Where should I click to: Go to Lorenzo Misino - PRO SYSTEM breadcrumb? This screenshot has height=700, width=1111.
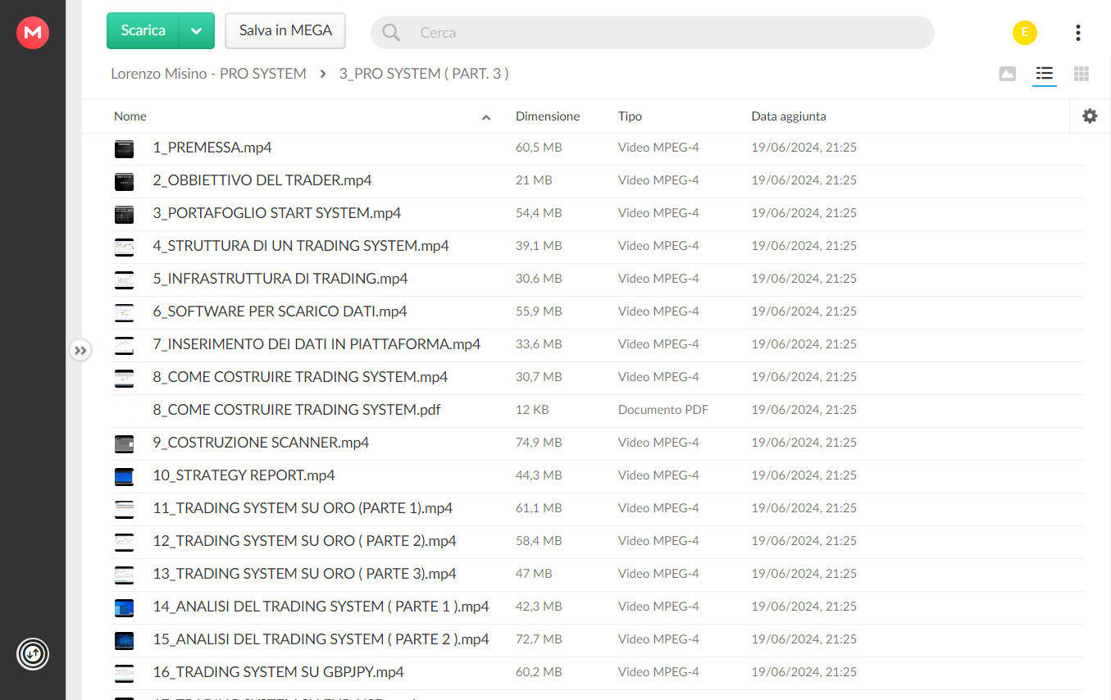tap(208, 74)
